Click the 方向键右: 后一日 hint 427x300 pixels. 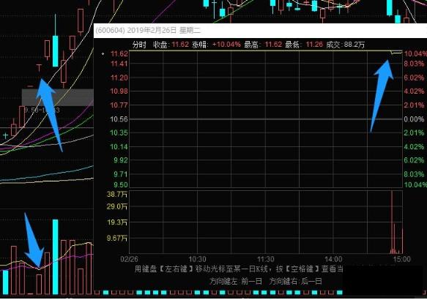tap(296, 281)
